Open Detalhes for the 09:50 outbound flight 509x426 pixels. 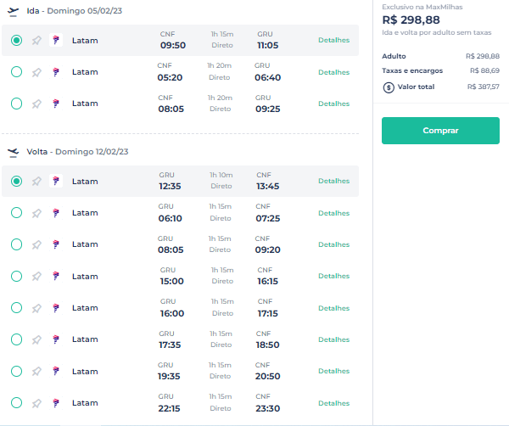pyautogui.click(x=333, y=40)
